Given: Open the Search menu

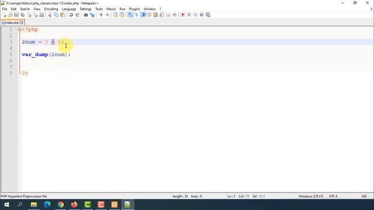Looking at the screenshot, I should (x=25, y=9).
